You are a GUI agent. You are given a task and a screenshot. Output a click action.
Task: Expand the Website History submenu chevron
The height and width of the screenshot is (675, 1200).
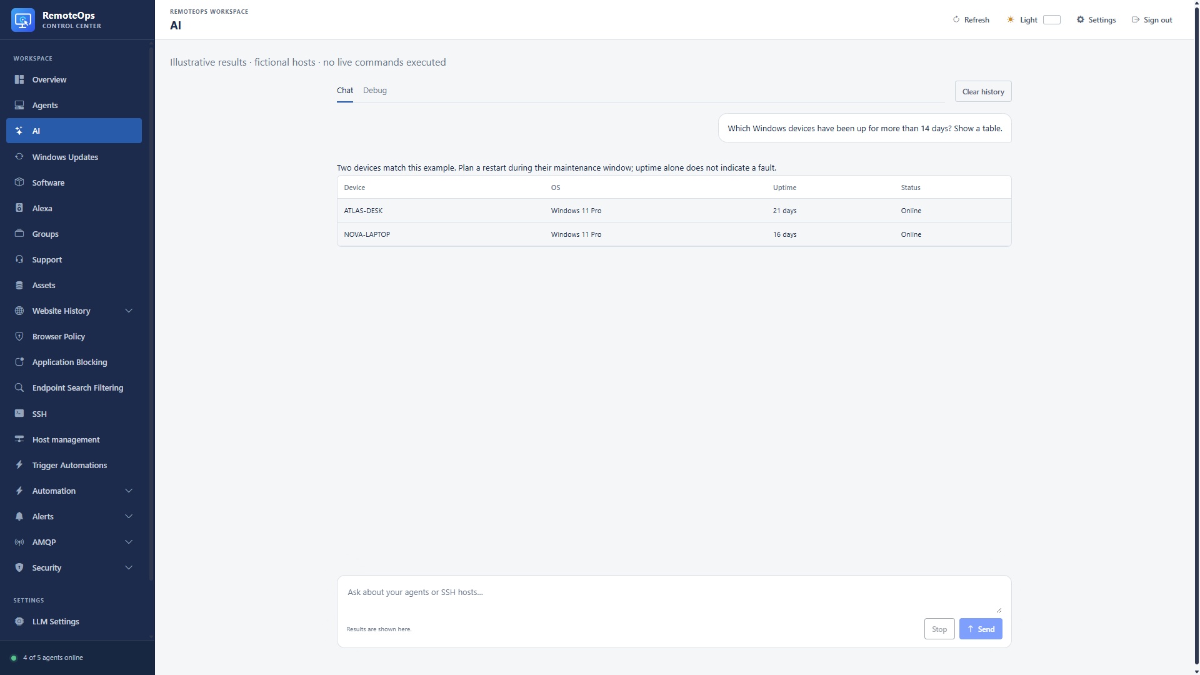coord(129,311)
